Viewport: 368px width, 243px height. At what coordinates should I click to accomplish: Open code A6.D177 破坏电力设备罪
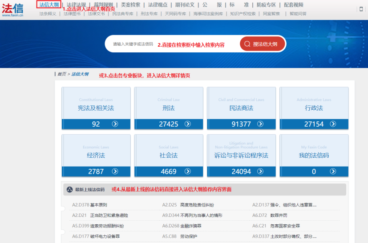click(x=96, y=236)
